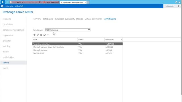Sort by STATUS column header
This screenshot has height=102, width=182.
(91, 40)
